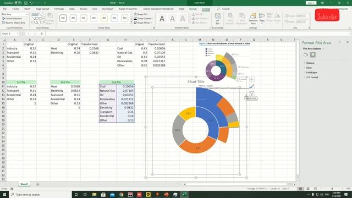Click Reset to Match Style
The width and height of the screenshot is (352, 198).
13,23
